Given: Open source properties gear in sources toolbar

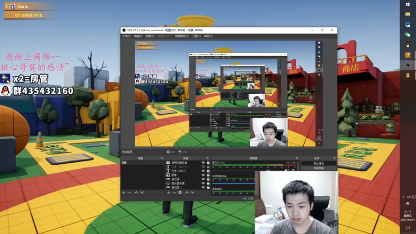Looking at the screenshot, I should point(180,192).
